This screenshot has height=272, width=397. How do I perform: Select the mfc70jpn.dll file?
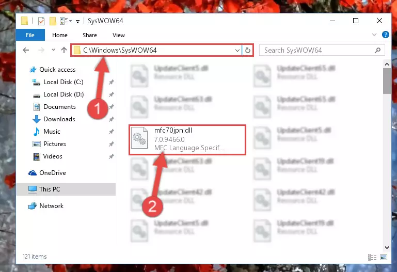point(187,140)
